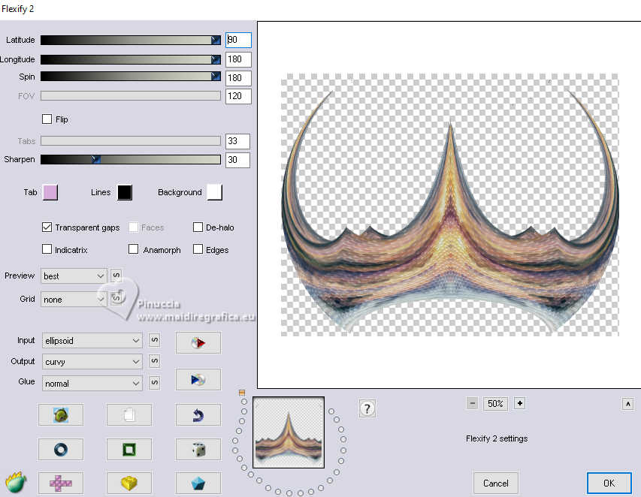Click the green square frame button
The width and height of the screenshot is (641, 497).
coord(129,449)
